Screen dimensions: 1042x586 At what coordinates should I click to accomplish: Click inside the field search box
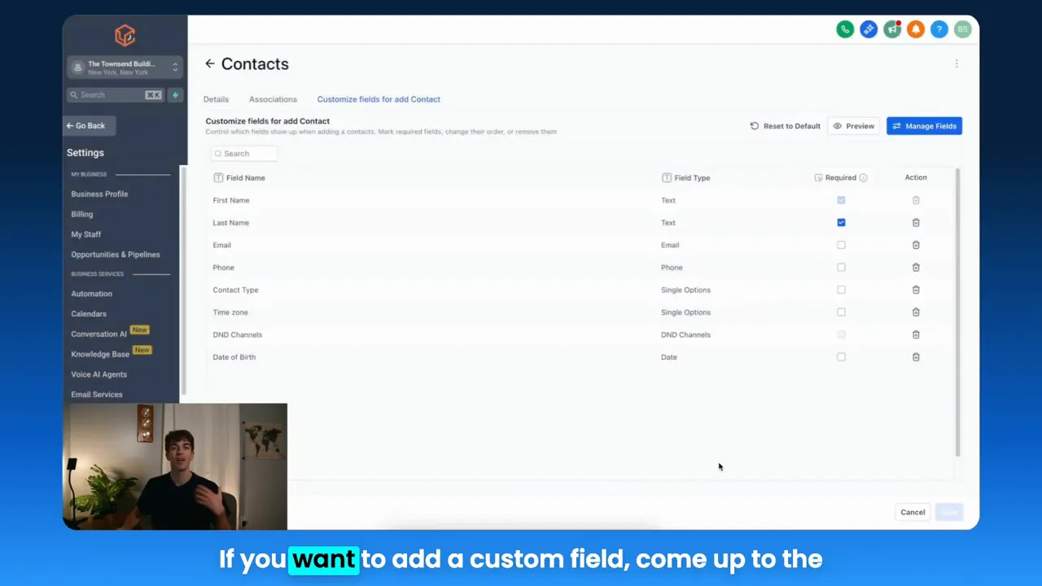(x=244, y=153)
